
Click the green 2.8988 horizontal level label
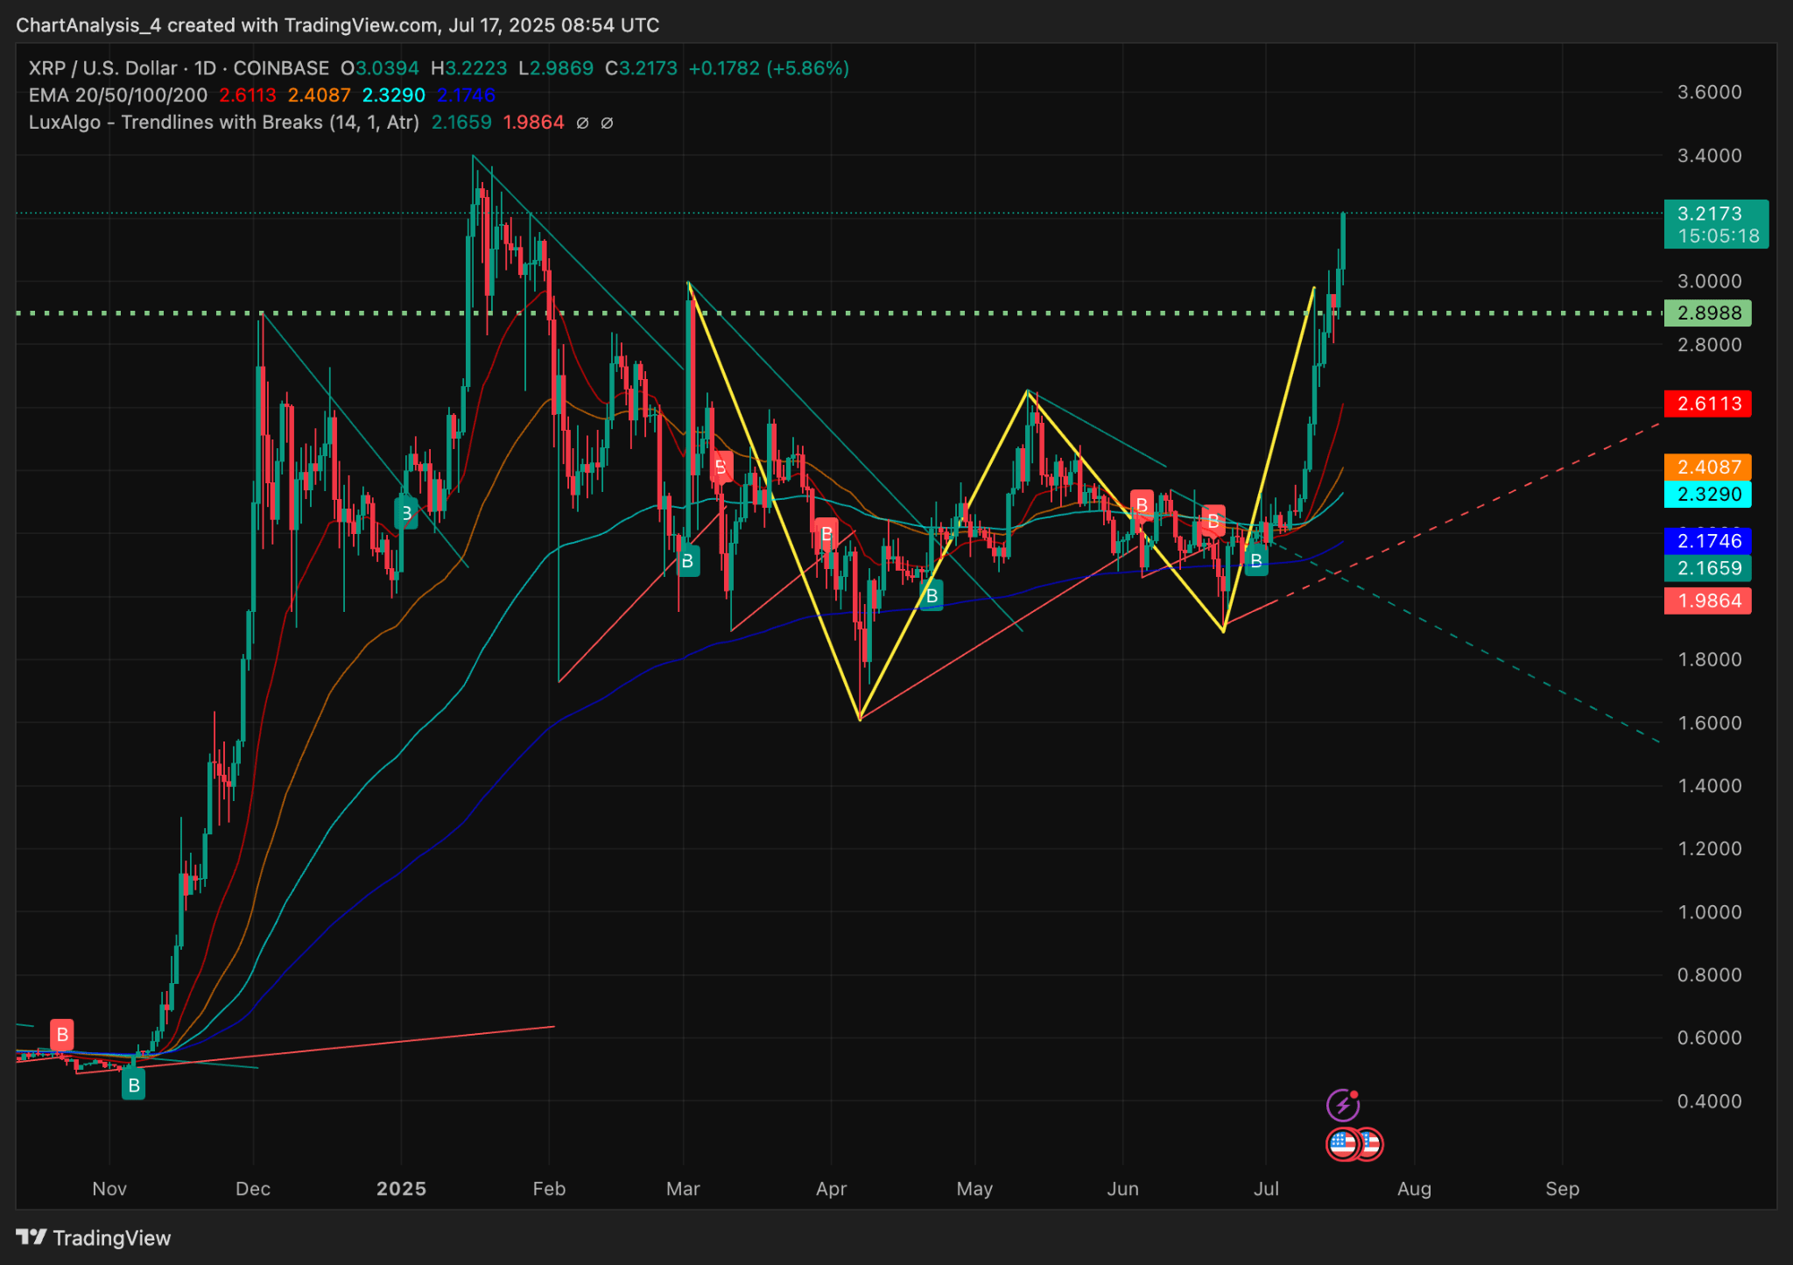tap(1707, 313)
